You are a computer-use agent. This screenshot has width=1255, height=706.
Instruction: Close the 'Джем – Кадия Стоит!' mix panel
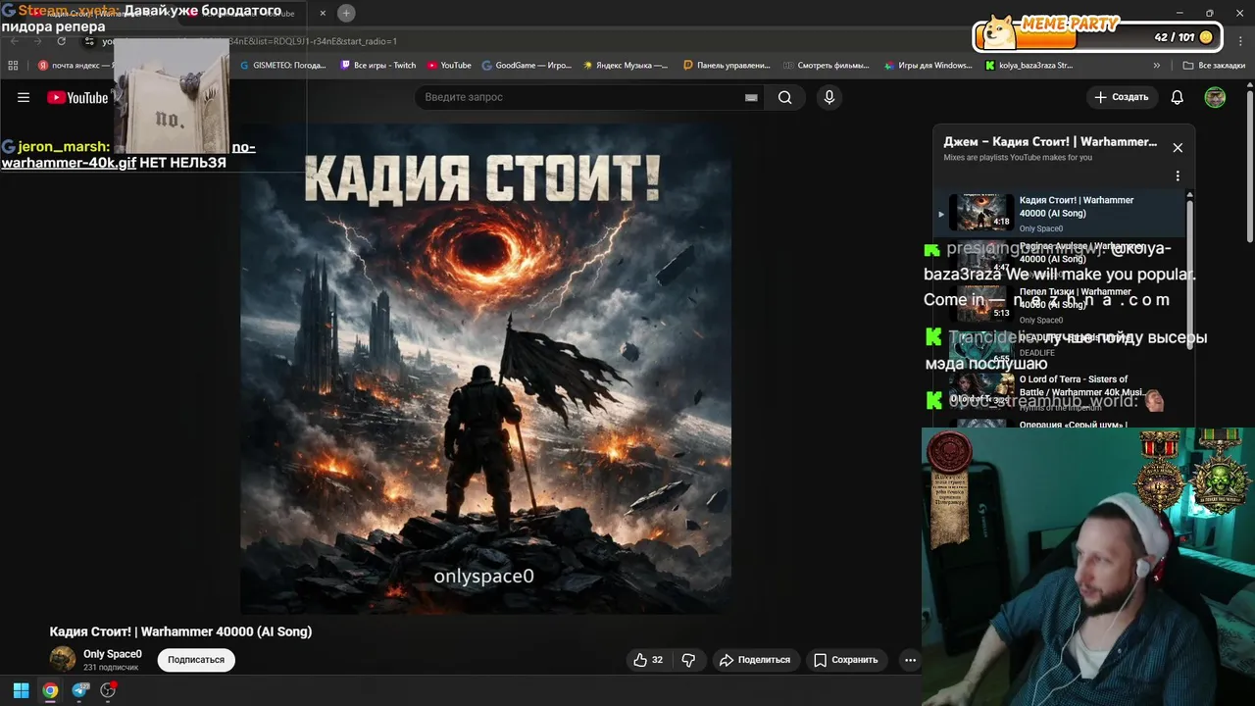[x=1178, y=148]
